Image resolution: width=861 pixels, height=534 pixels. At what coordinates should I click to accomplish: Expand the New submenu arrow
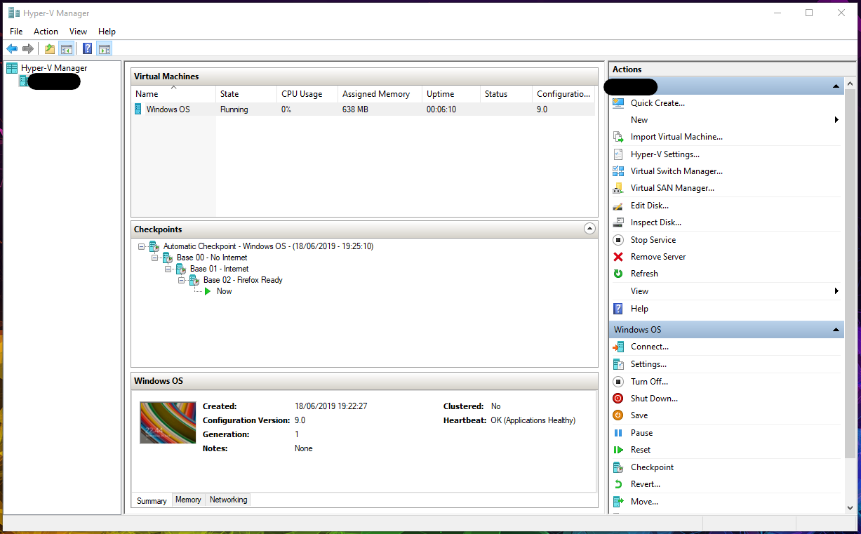836,120
